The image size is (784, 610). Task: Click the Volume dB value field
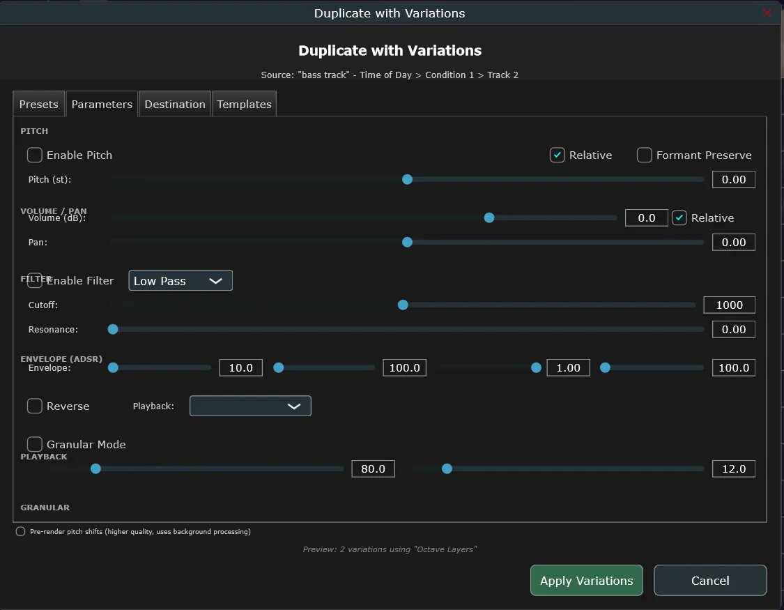click(x=646, y=218)
